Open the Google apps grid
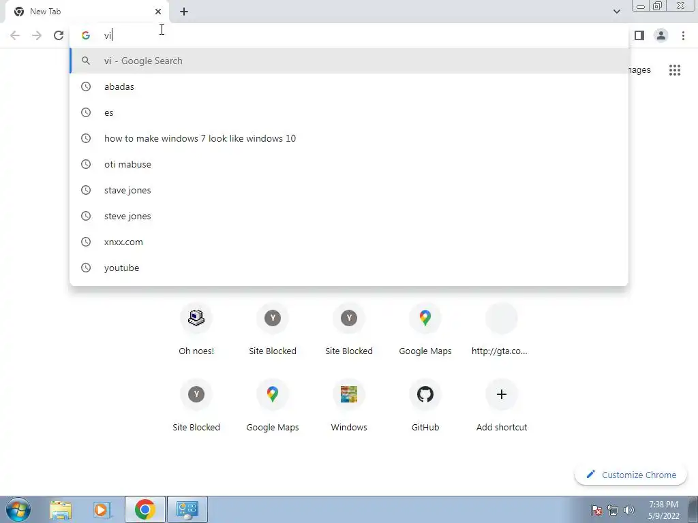The height and width of the screenshot is (523, 698). tap(675, 70)
